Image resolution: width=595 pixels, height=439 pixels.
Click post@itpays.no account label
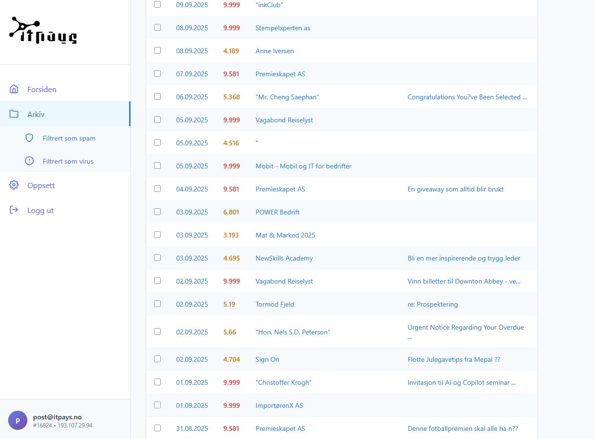pyautogui.click(x=57, y=417)
